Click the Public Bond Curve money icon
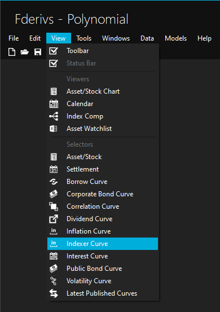Screen dimensions: 220x312 [x=54, y=269]
